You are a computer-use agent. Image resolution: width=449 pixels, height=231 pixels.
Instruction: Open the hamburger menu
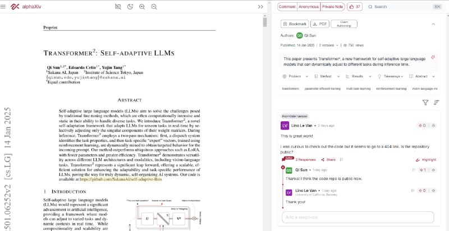tap(3, 7)
